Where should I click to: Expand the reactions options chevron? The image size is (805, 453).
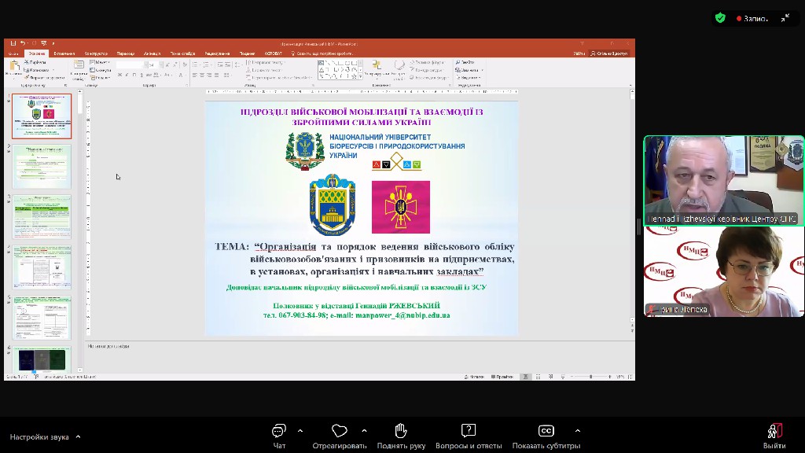(365, 431)
